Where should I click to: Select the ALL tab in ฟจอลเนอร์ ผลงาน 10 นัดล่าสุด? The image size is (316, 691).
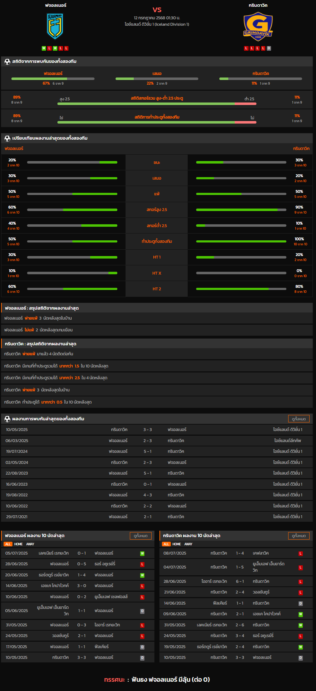(8, 544)
